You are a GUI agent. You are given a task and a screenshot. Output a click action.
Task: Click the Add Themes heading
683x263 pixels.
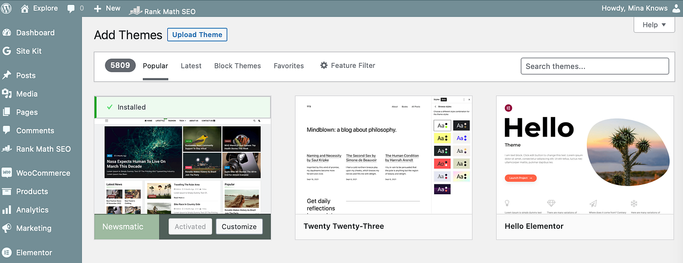tap(128, 35)
